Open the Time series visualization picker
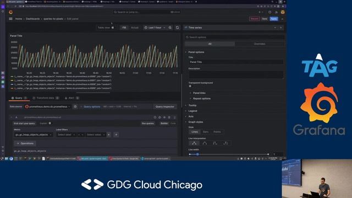The height and width of the screenshot is (198, 352). [230, 28]
